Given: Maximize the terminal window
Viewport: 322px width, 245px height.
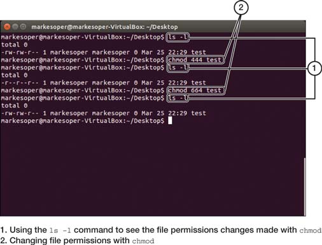Looking at the screenshot, I should pos(23,27).
